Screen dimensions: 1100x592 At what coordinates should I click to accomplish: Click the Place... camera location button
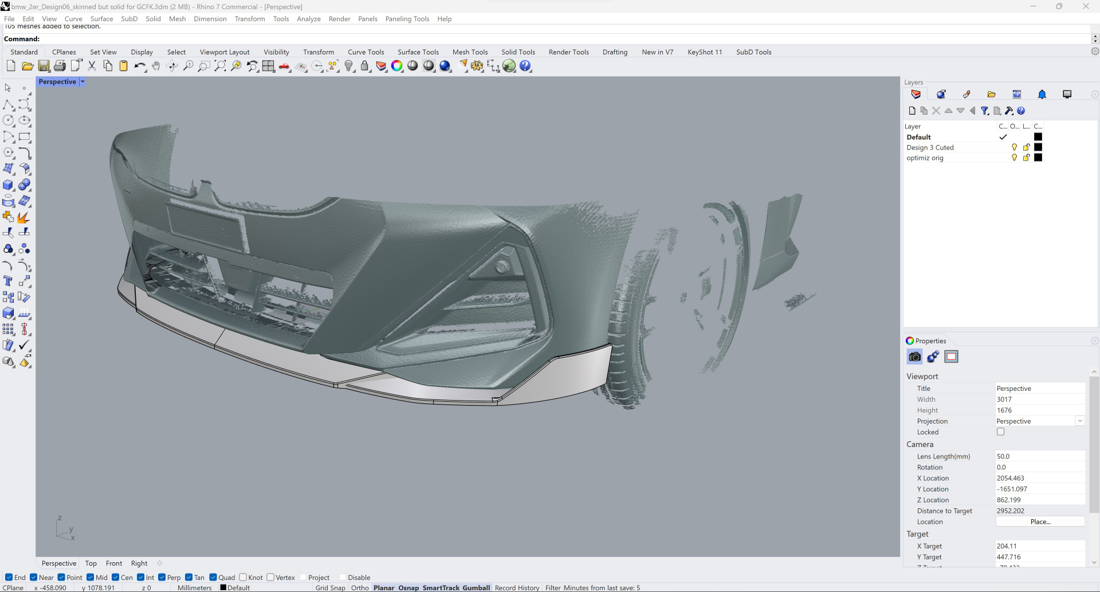point(1040,522)
